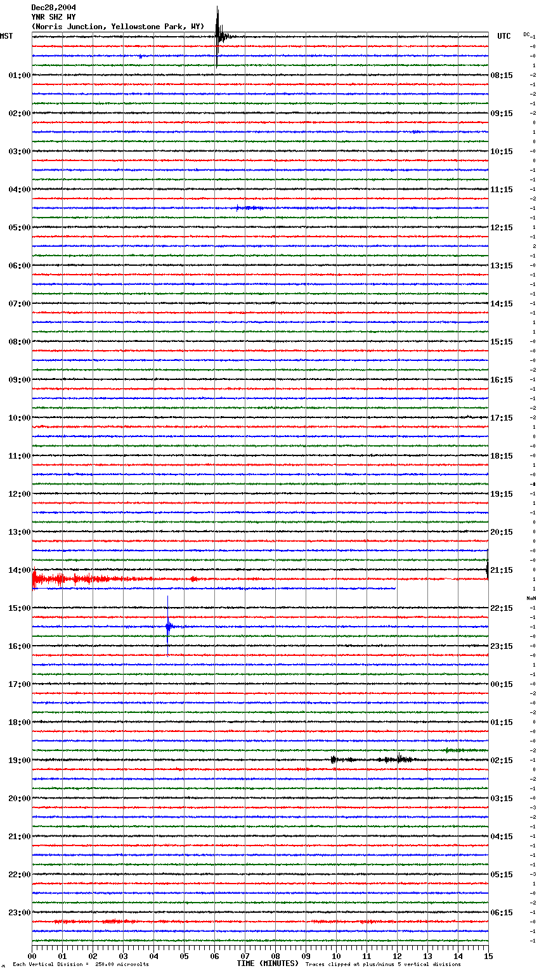Screen dimensions: 539x973
Task: Select the 15:00 MST row label
Action: coord(19,608)
